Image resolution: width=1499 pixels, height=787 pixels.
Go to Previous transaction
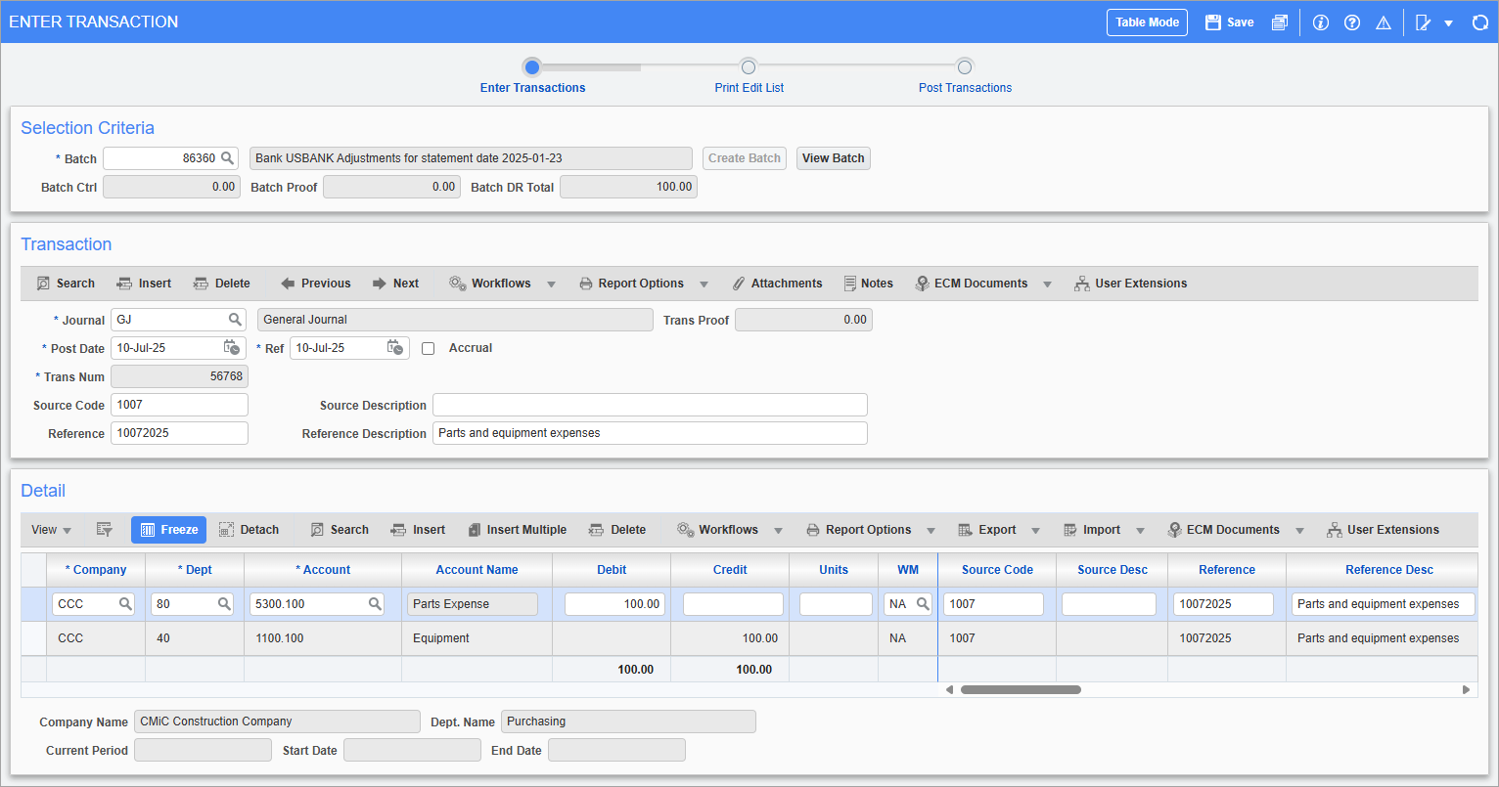(315, 284)
